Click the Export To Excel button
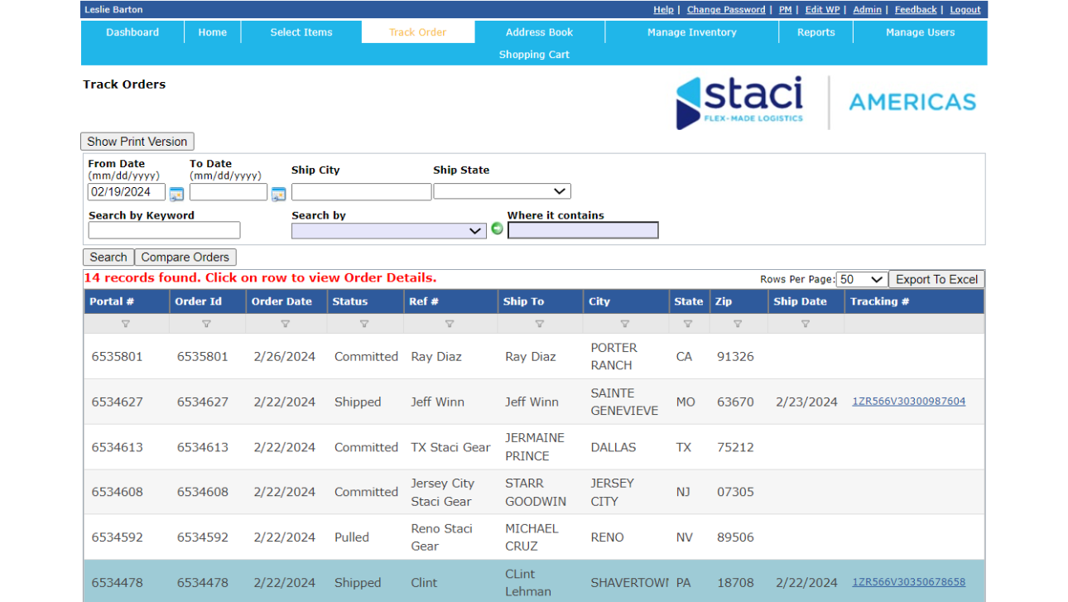Screen dimensions: 1068x602 (x=937, y=280)
